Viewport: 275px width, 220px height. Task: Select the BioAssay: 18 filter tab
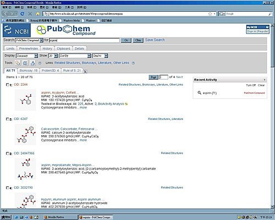(29, 70)
